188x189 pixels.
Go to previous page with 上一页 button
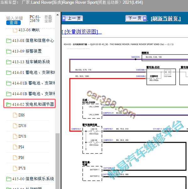pyautogui.click(x=73, y=18)
